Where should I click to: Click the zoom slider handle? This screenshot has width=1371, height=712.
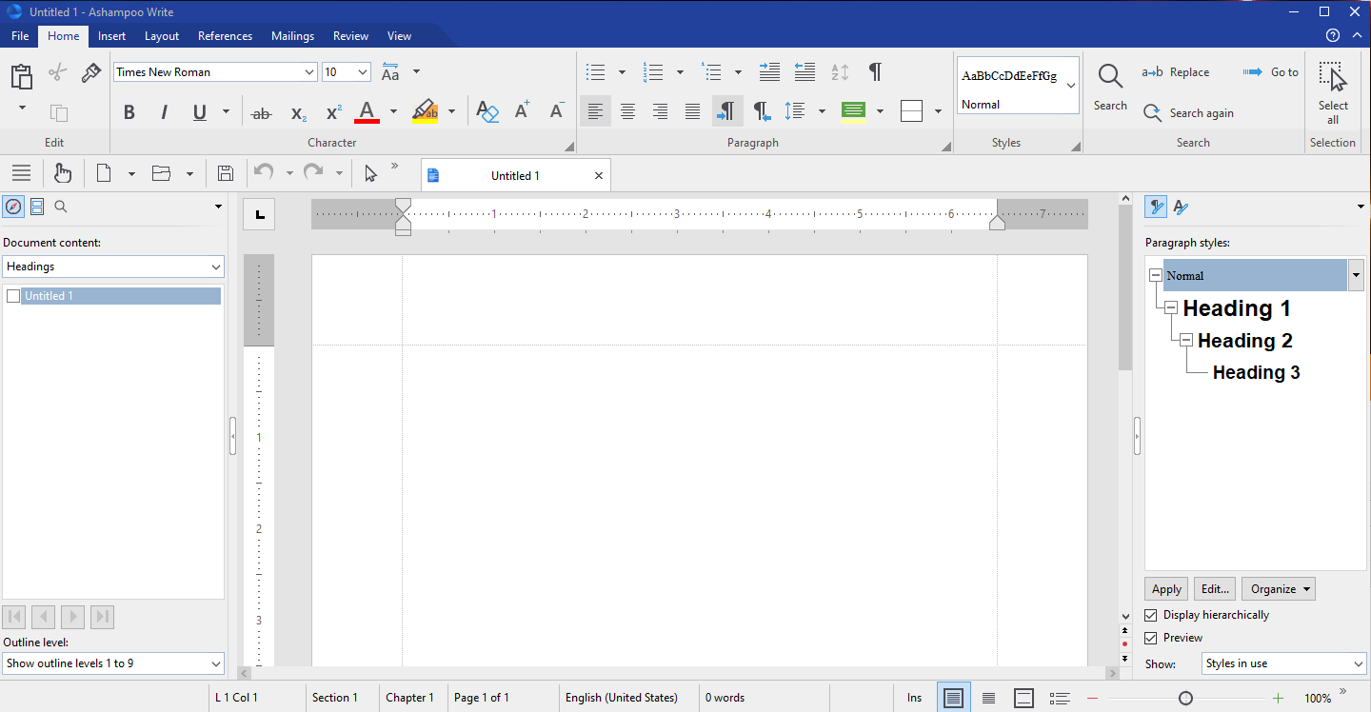tap(1185, 699)
